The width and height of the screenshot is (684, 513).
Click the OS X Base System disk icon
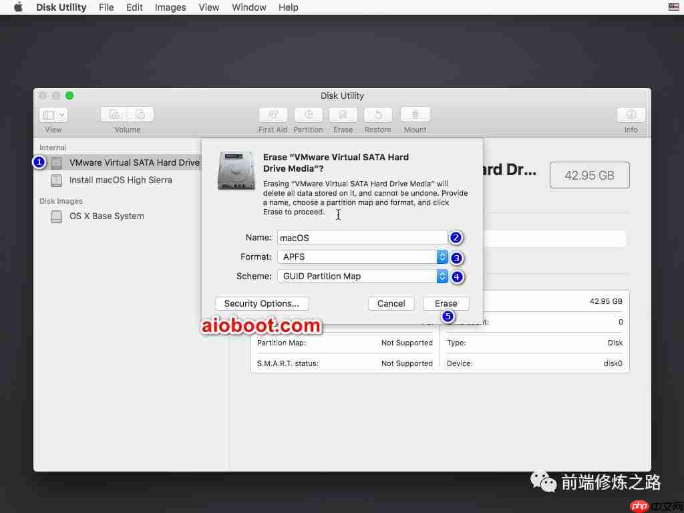[56, 216]
